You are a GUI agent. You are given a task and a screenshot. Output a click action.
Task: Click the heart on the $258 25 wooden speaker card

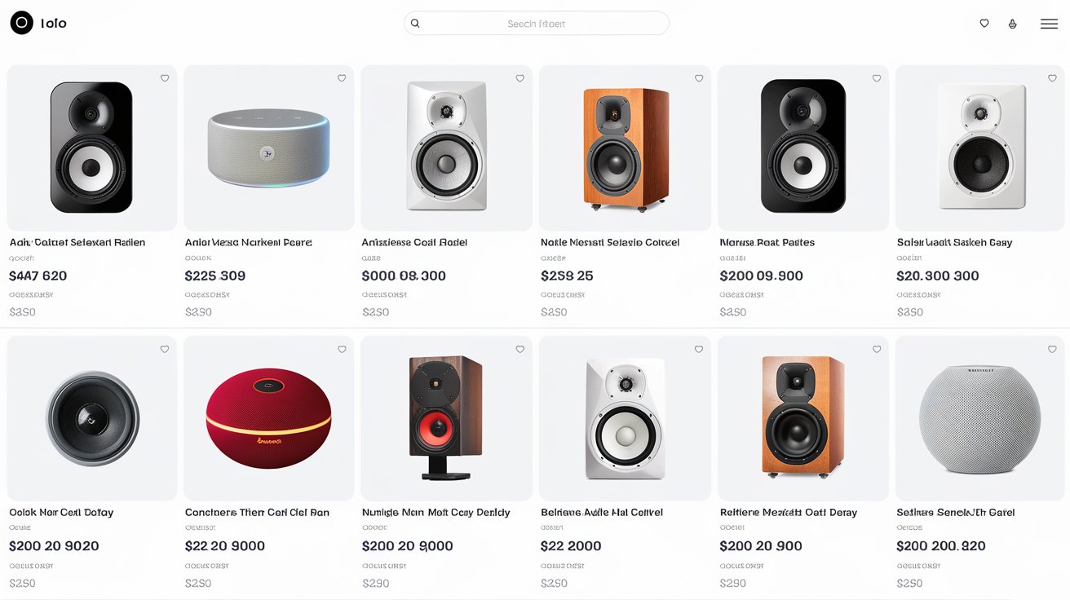pyautogui.click(x=699, y=78)
